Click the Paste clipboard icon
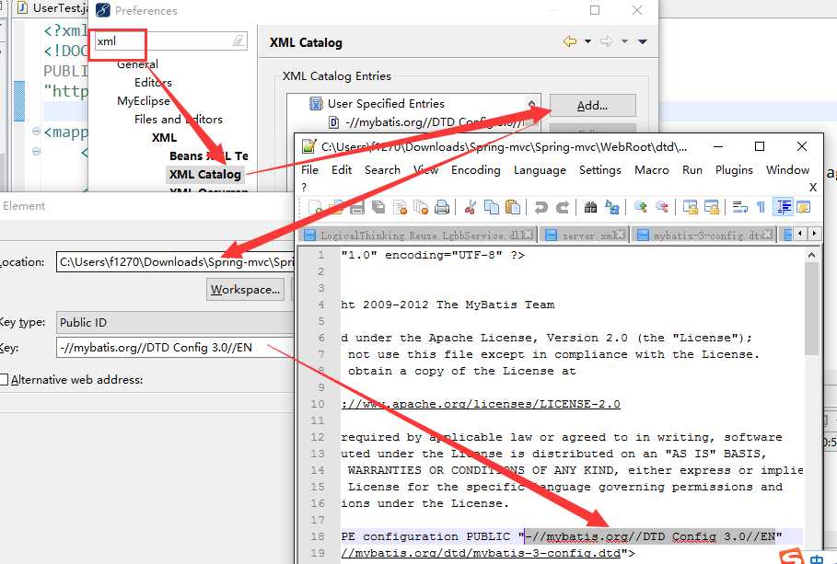837x564 pixels. 513,207
